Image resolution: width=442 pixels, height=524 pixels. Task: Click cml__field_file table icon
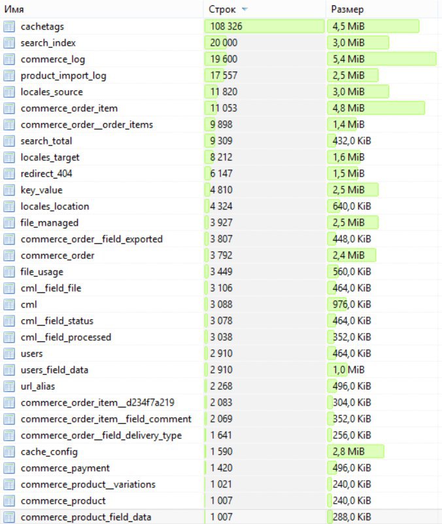(9, 288)
